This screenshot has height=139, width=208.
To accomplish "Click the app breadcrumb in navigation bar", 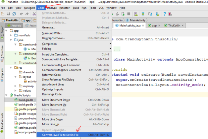I will pos(26,20).
